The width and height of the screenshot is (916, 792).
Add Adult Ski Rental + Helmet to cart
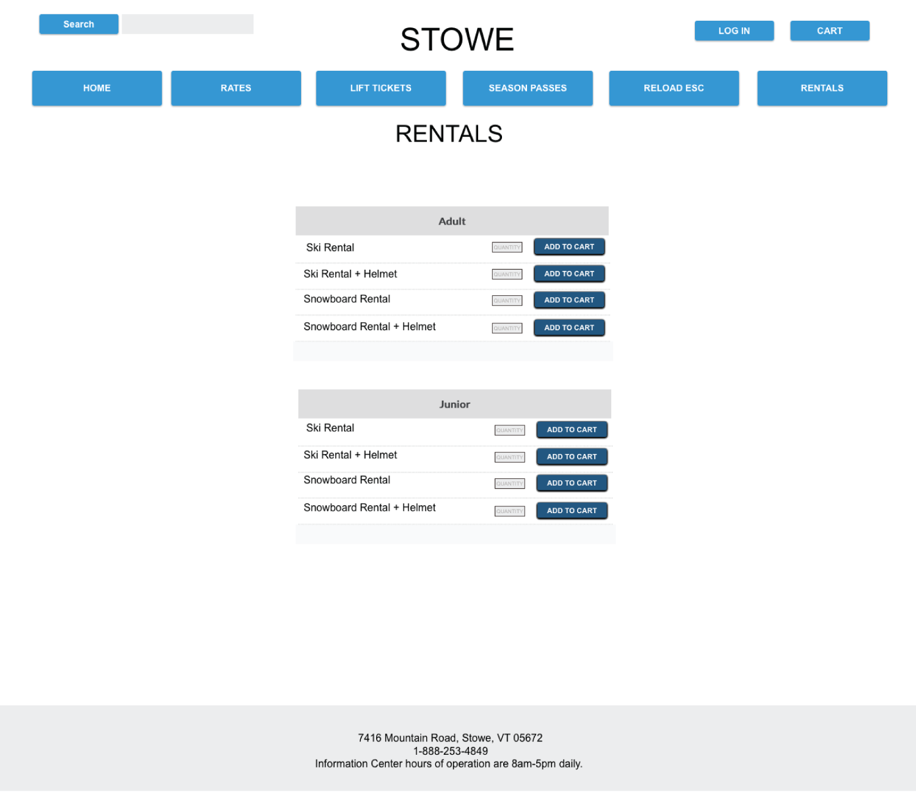[x=569, y=274]
